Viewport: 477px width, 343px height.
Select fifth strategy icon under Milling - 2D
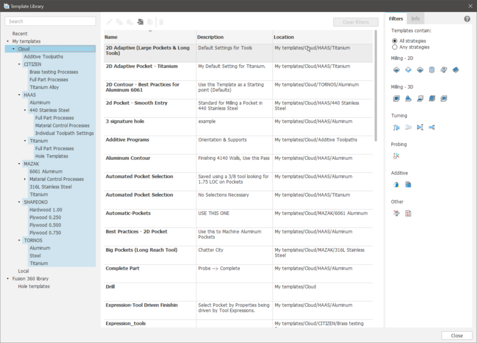tap(443, 70)
